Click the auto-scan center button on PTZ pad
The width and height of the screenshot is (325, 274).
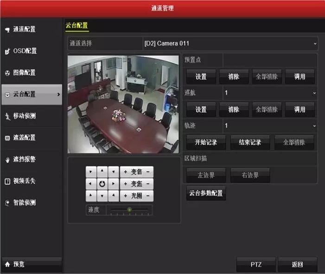tap(102, 184)
